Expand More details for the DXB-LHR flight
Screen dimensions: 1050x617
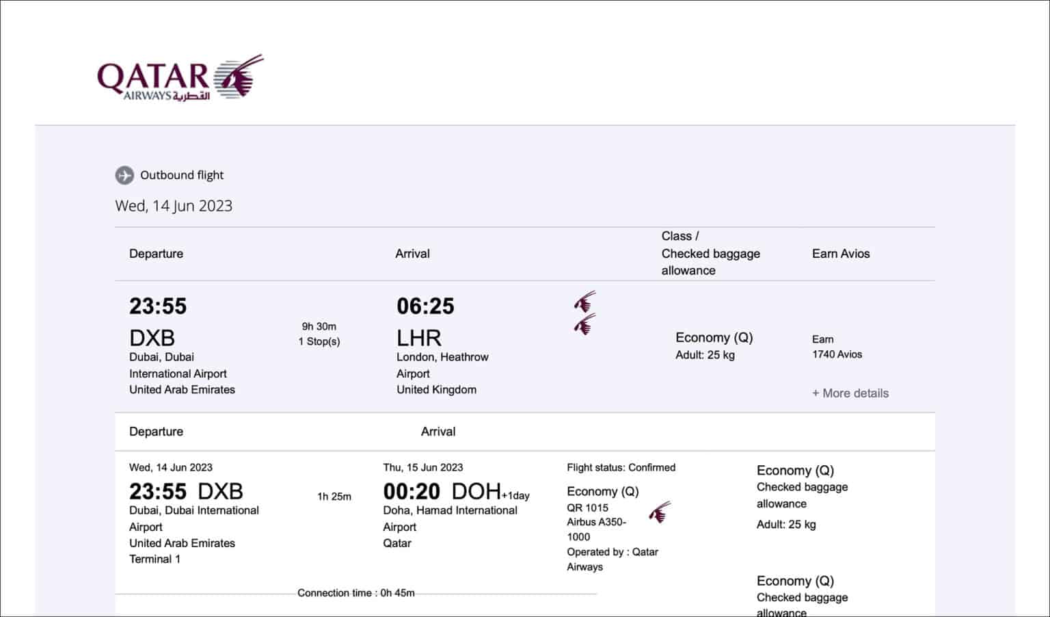pos(850,393)
